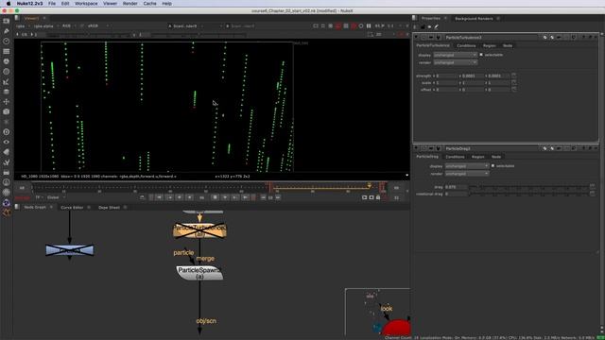Click the stop playback button
Viewport: 605px width, 340px height.
coord(215,197)
